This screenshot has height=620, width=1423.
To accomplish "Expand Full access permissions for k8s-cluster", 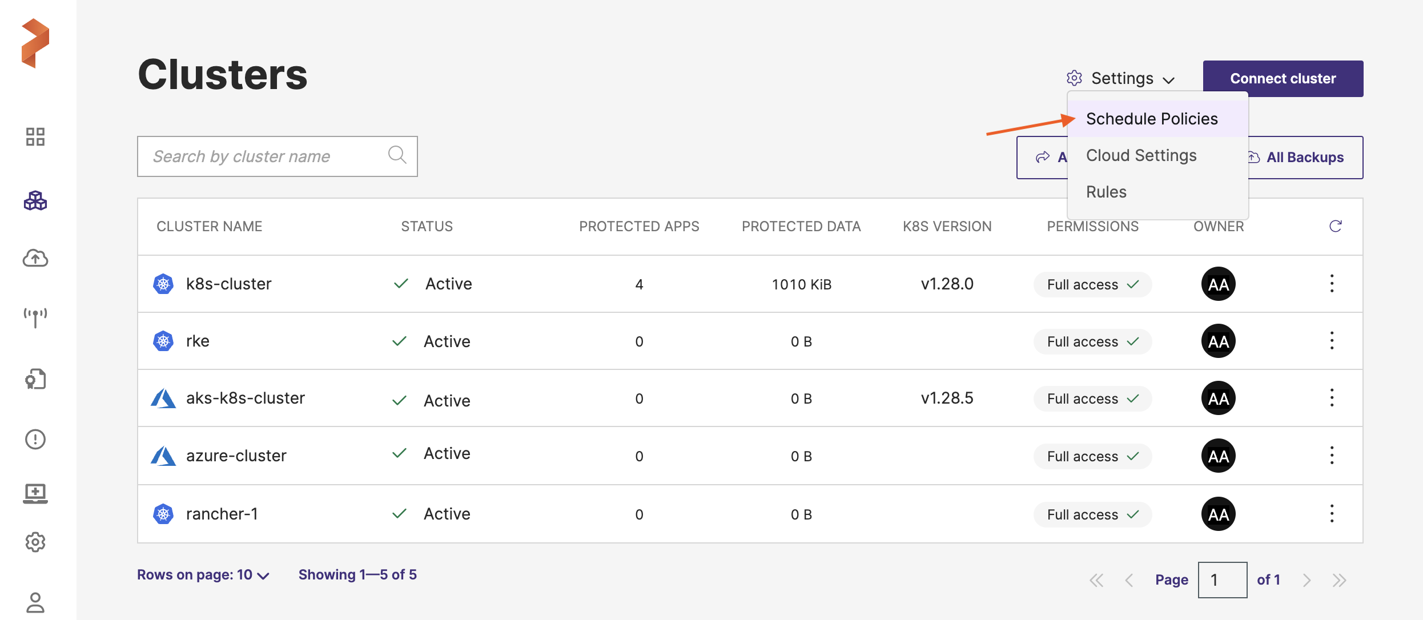I will (1092, 284).
